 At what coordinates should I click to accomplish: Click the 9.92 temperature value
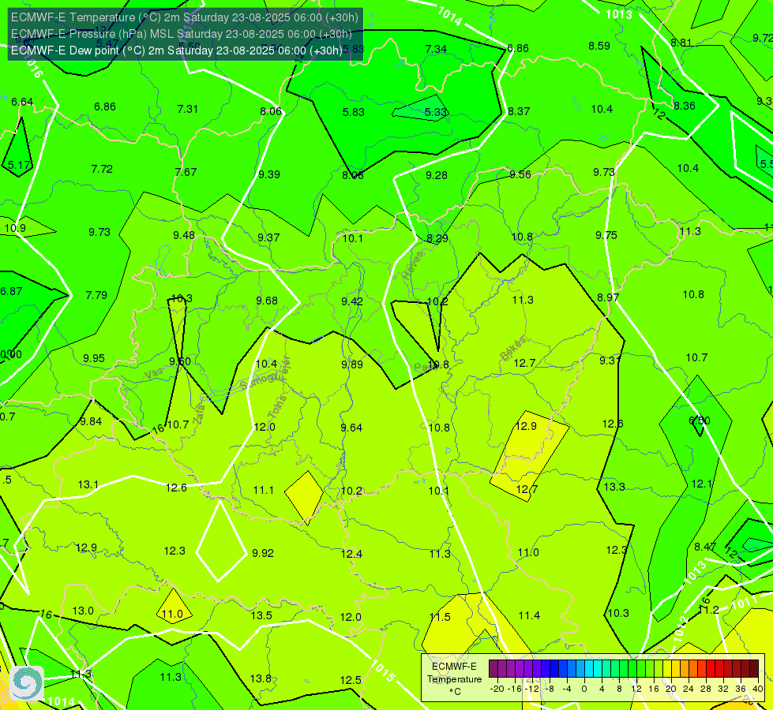[263, 553]
